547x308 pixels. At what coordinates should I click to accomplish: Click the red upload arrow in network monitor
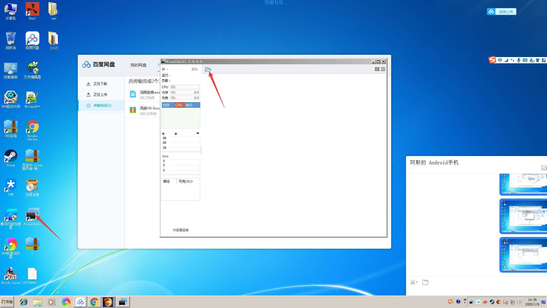click(x=163, y=134)
